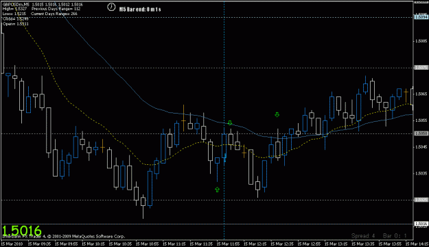Screen dimensions: 429x247
Task: Click the '15 Mar 10:55' time axis label
Action: [x=148, y=244]
